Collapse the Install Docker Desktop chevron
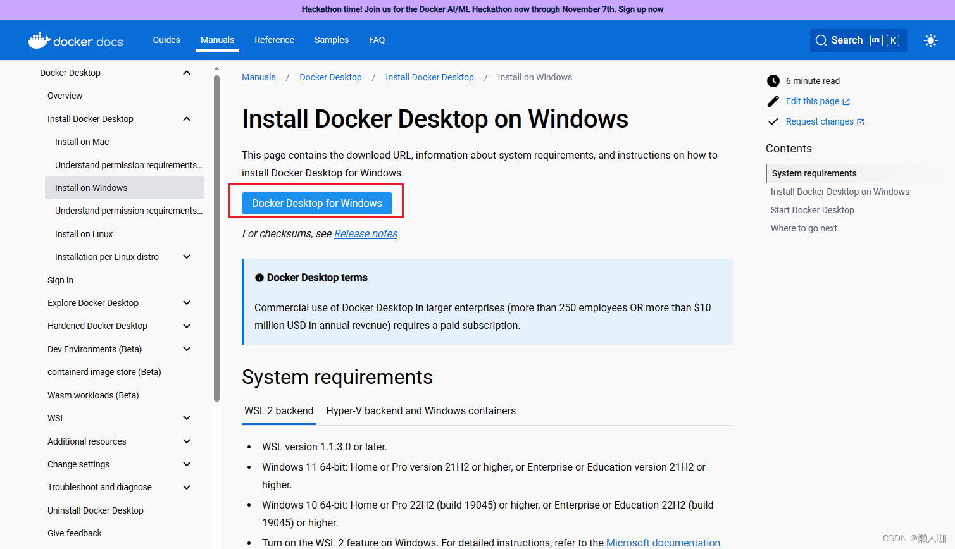Screen dimensions: 955x549 (187, 119)
